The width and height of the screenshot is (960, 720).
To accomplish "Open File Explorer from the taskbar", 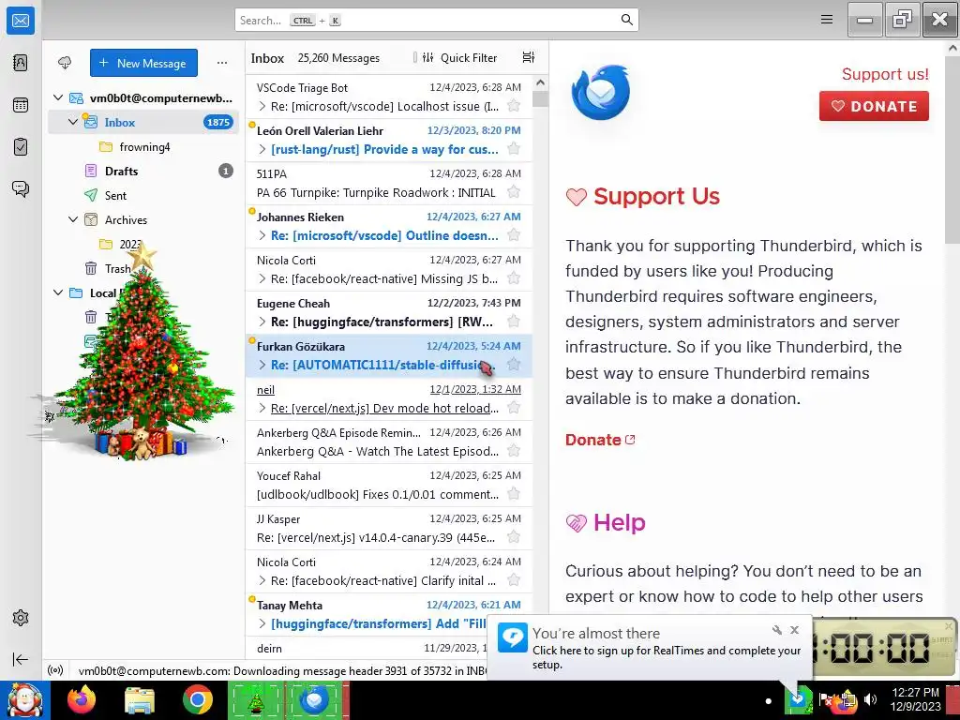I will pyautogui.click(x=140, y=699).
